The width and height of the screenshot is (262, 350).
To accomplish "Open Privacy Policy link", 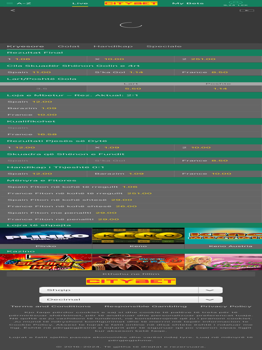I will pyautogui.click(x=226, y=306).
